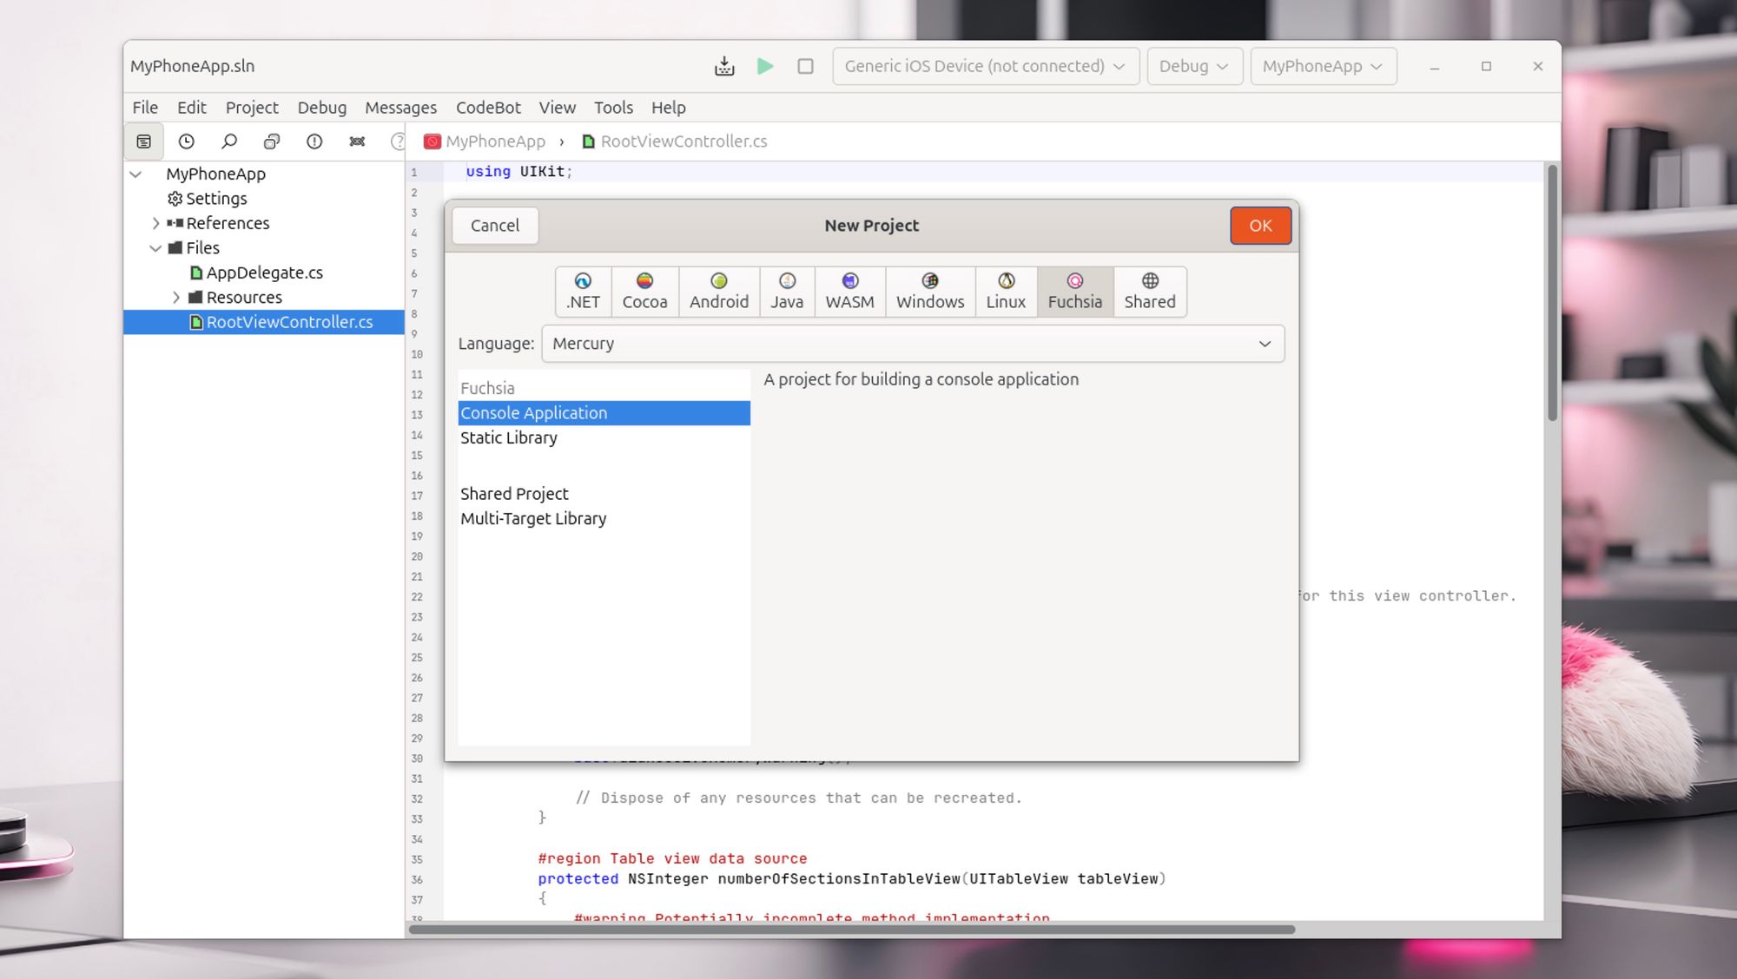Viewport: 1737px width, 979px height.
Task: Choose the Java platform tab
Action: [787, 292]
